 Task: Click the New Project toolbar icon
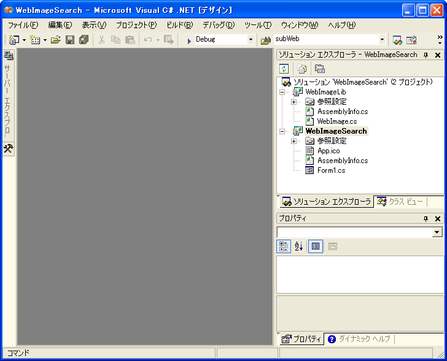click(x=14, y=40)
